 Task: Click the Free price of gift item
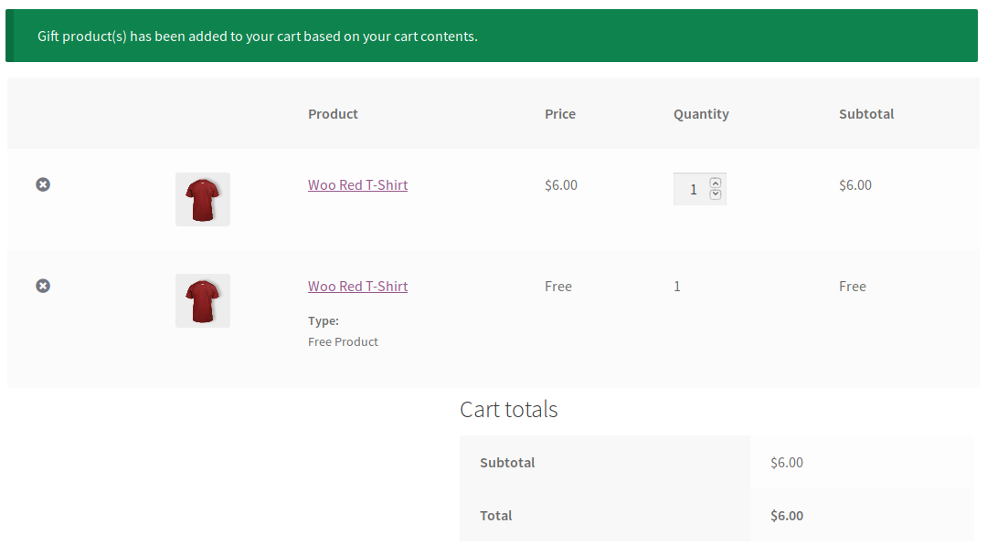tap(558, 286)
